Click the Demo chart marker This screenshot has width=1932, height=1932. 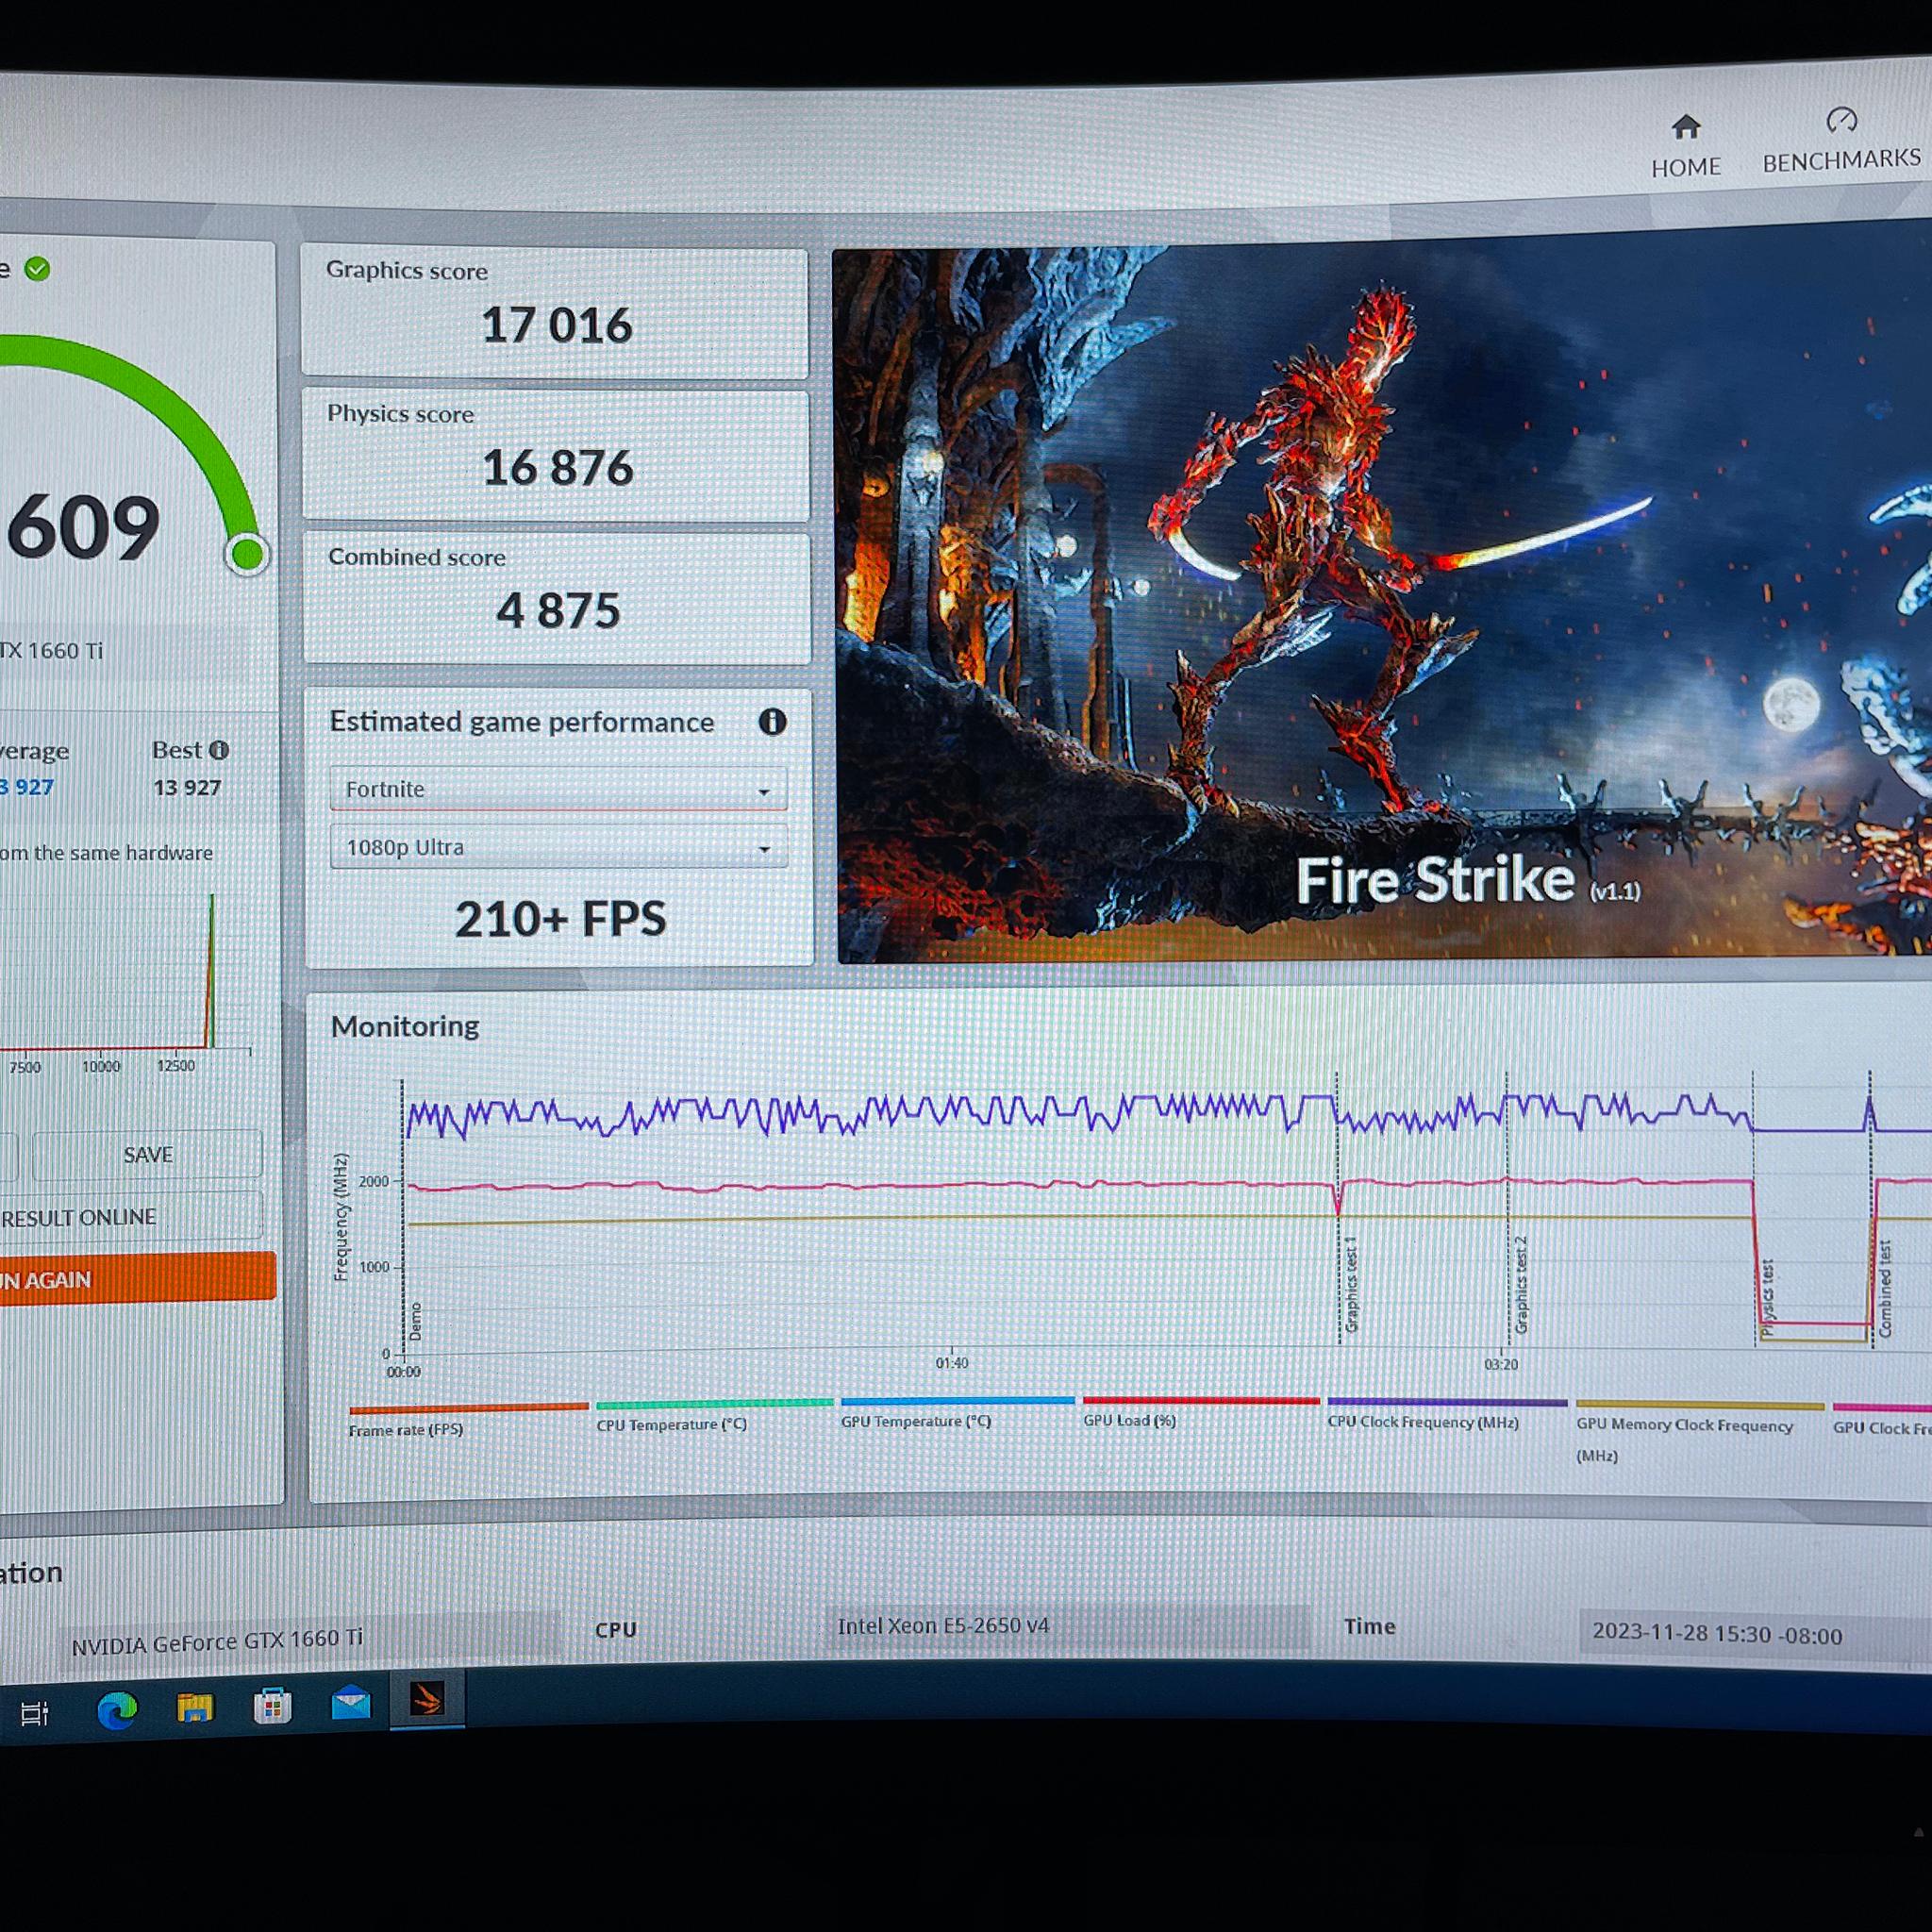[x=415, y=1322]
